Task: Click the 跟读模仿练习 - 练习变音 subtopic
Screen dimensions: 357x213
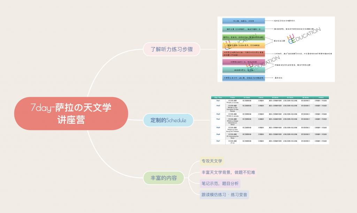Action: [x=224, y=195]
